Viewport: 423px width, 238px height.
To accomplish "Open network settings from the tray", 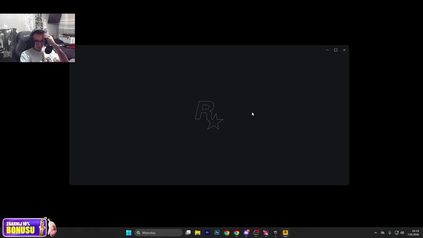I will 397,233.
